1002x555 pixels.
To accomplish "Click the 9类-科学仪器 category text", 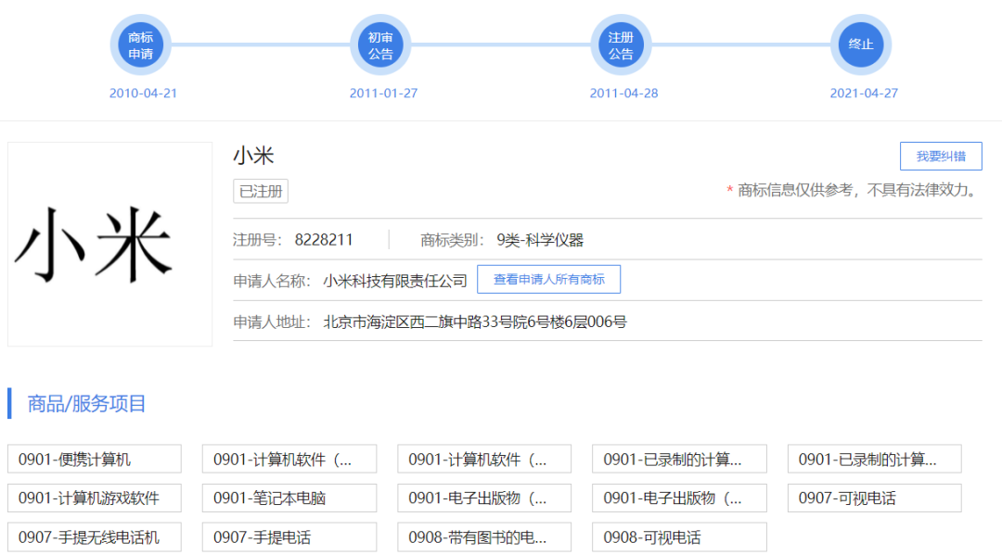I will pos(540,240).
